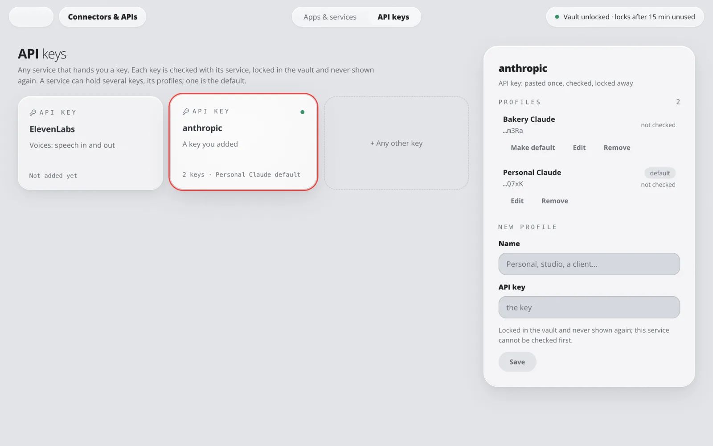The width and height of the screenshot is (713, 446).
Task: Click the green status dot on the anthropic card
Action: pos(303,112)
